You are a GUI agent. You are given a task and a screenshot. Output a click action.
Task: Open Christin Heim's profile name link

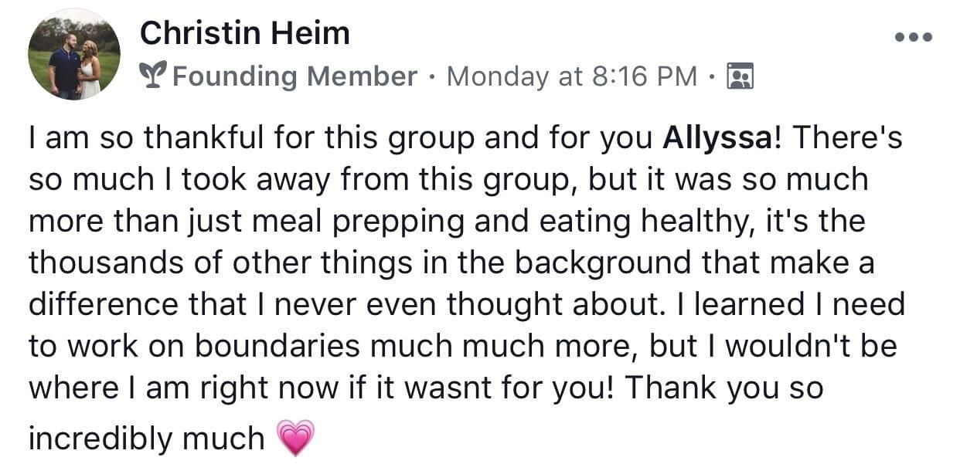[x=245, y=32]
